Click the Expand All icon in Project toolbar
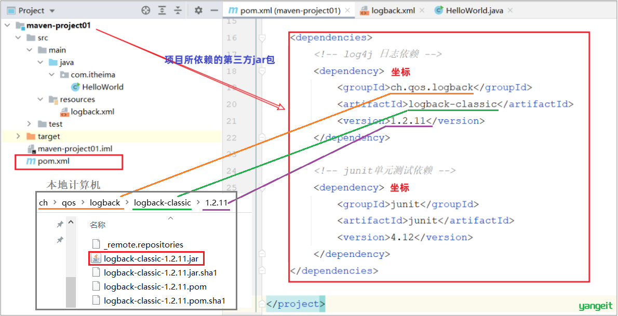Image resolution: width=618 pixels, height=316 pixels. click(162, 11)
